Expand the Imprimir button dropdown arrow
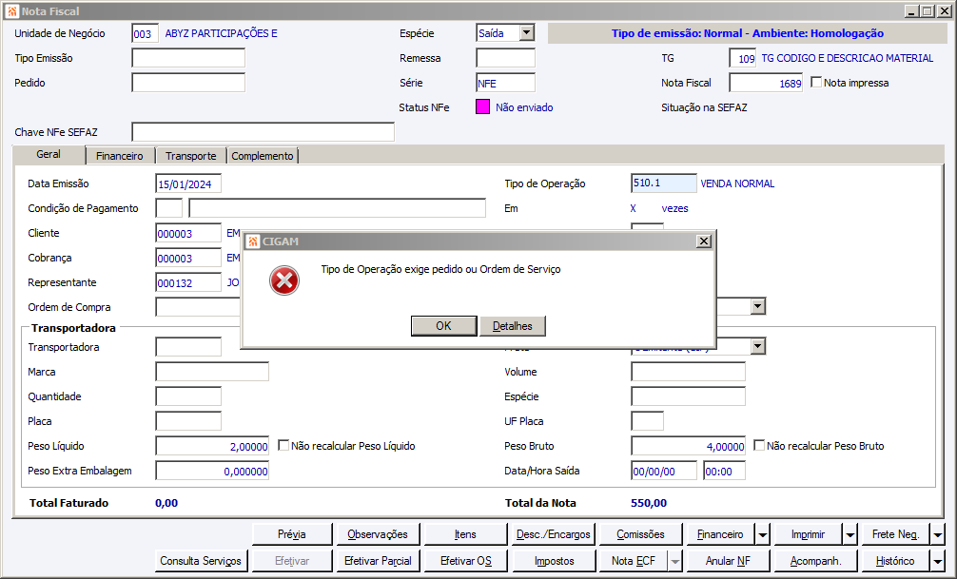957x579 pixels. [x=850, y=534]
